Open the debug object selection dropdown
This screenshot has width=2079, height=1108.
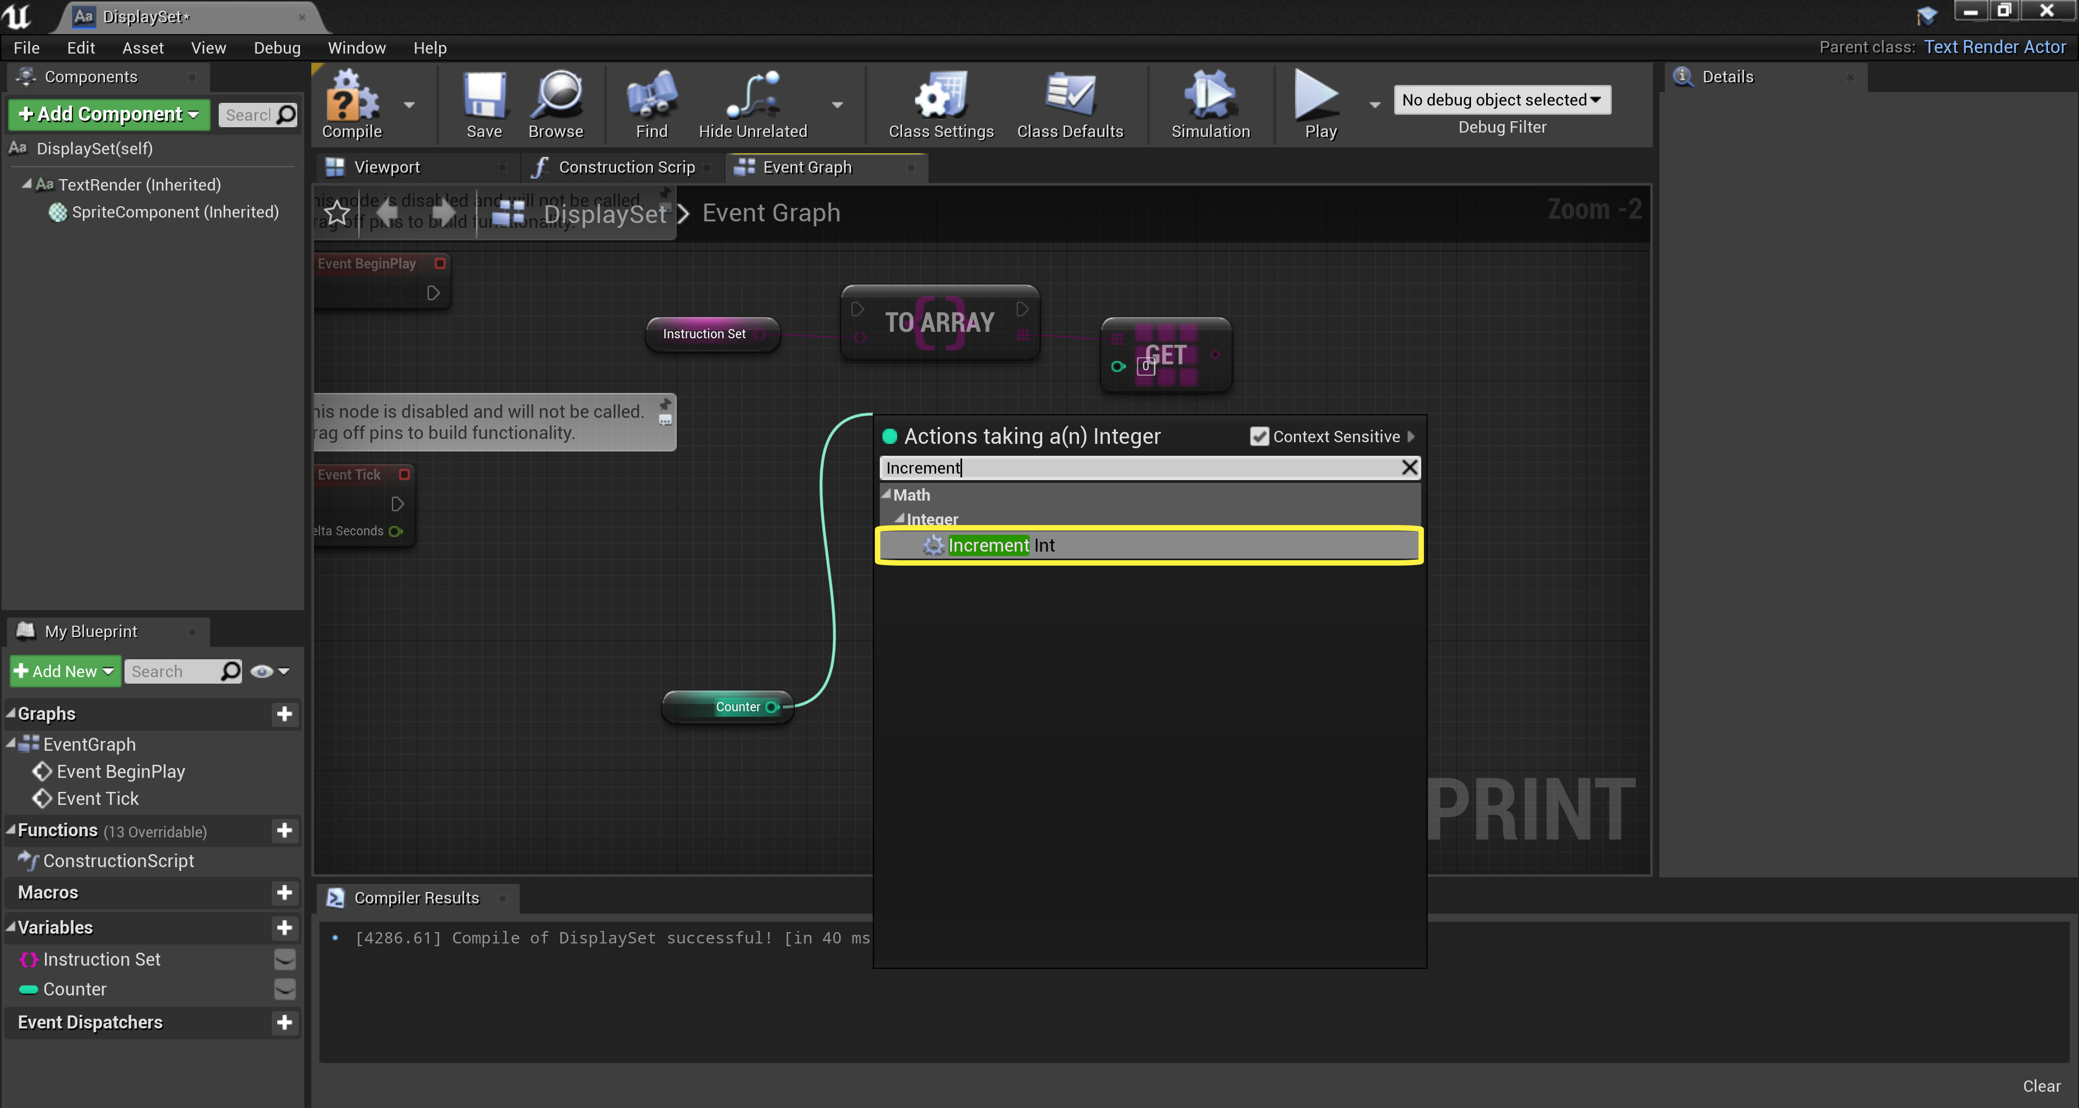pyautogui.click(x=1501, y=100)
